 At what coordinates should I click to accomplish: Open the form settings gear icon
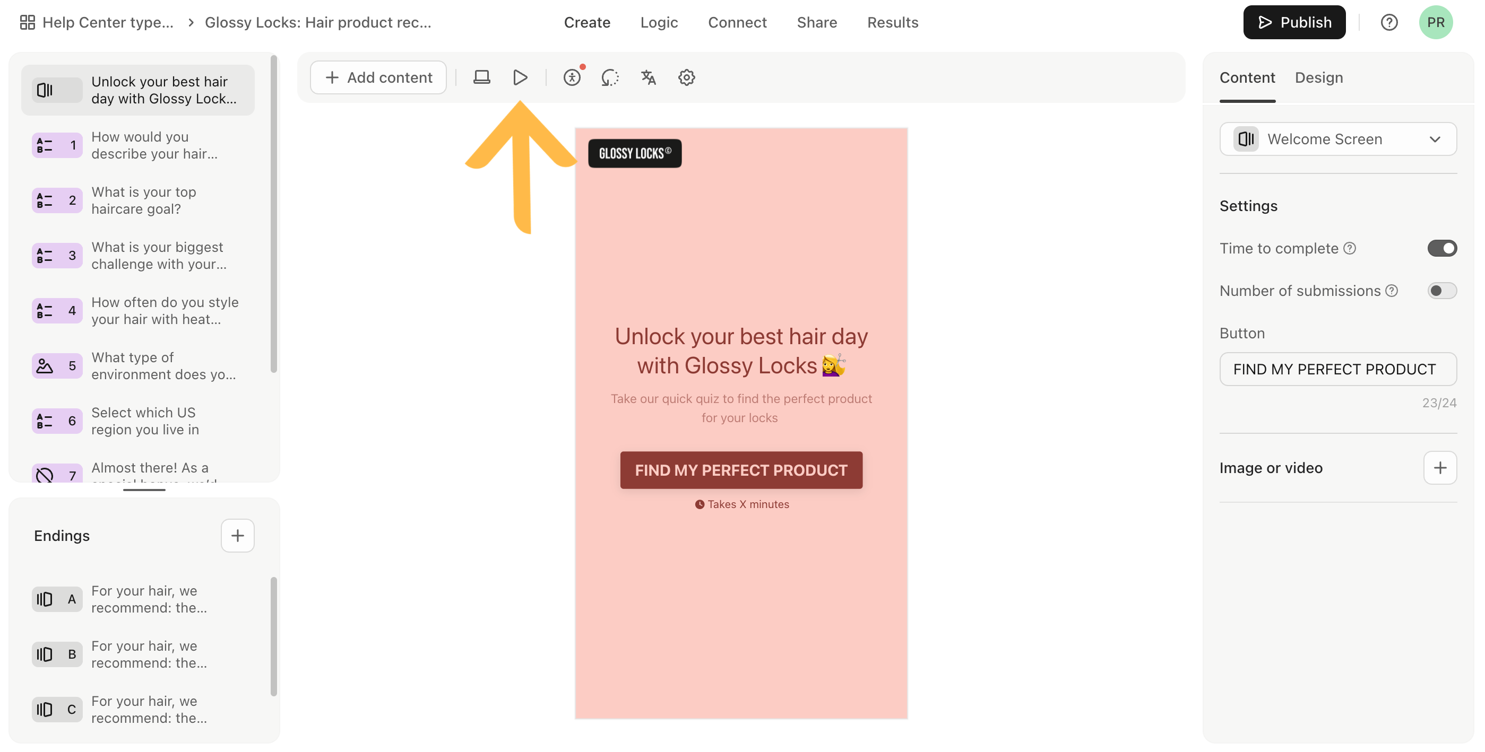click(x=686, y=77)
